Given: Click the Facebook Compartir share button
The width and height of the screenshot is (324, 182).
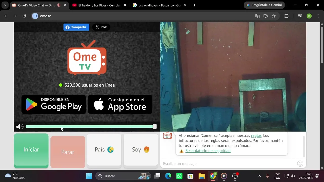Looking at the screenshot, I should (76, 27).
